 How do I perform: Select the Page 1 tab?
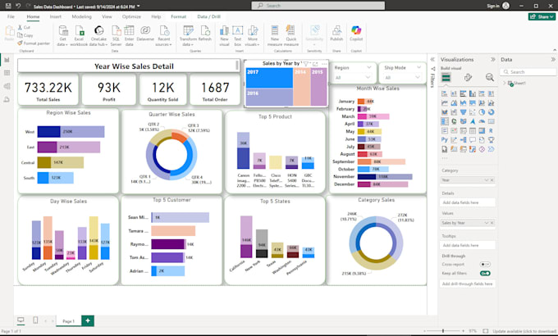[68, 321]
